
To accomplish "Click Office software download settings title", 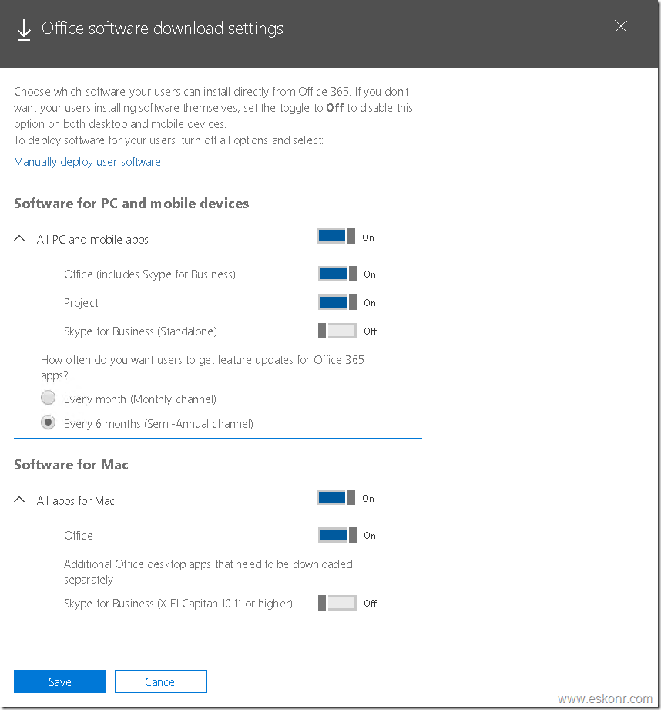I will [x=163, y=29].
